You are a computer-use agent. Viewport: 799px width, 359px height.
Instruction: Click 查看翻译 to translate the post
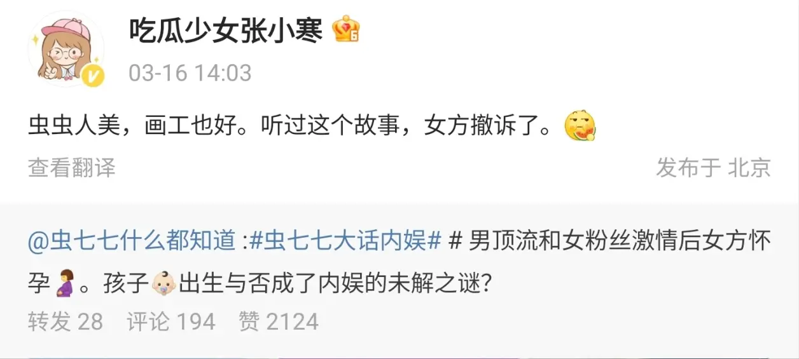(x=72, y=168)
